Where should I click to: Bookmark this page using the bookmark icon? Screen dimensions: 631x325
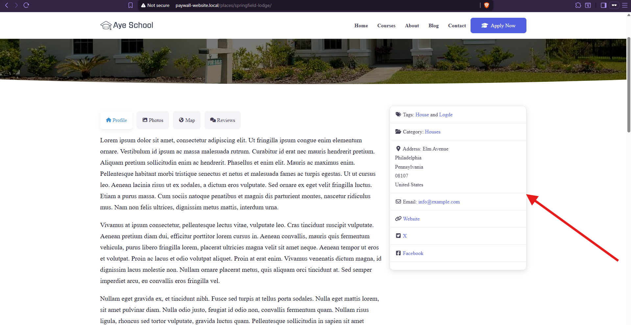(131, 5)
